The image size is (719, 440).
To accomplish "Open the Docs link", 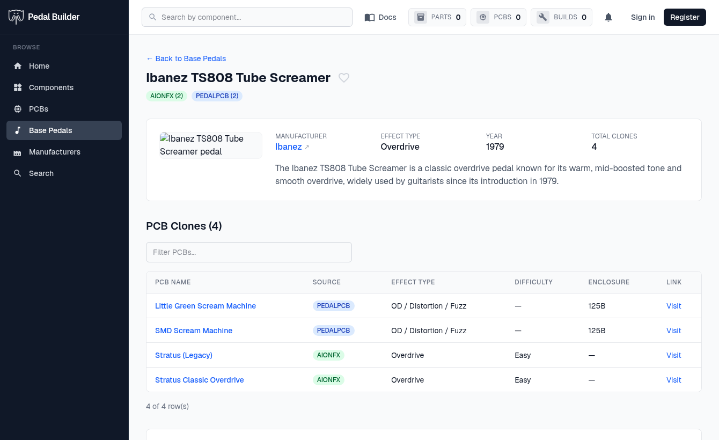I will [380, 17].
